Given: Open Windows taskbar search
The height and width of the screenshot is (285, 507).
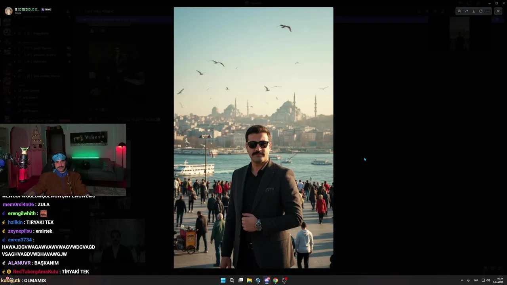Looking at the screenshot, I should tap(232, 280).
